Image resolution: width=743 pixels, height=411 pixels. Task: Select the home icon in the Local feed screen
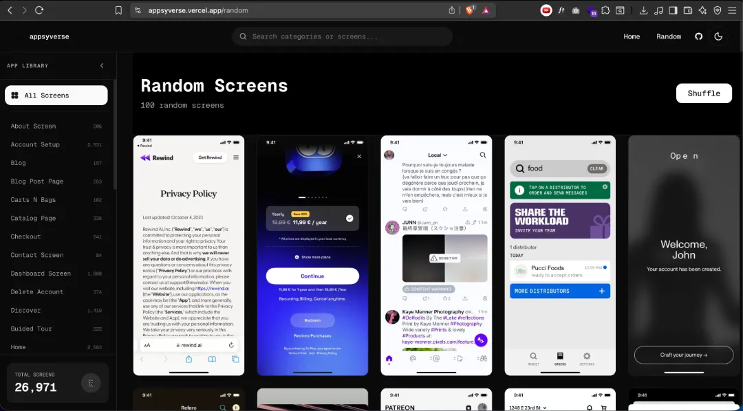(x=389, y=358)
